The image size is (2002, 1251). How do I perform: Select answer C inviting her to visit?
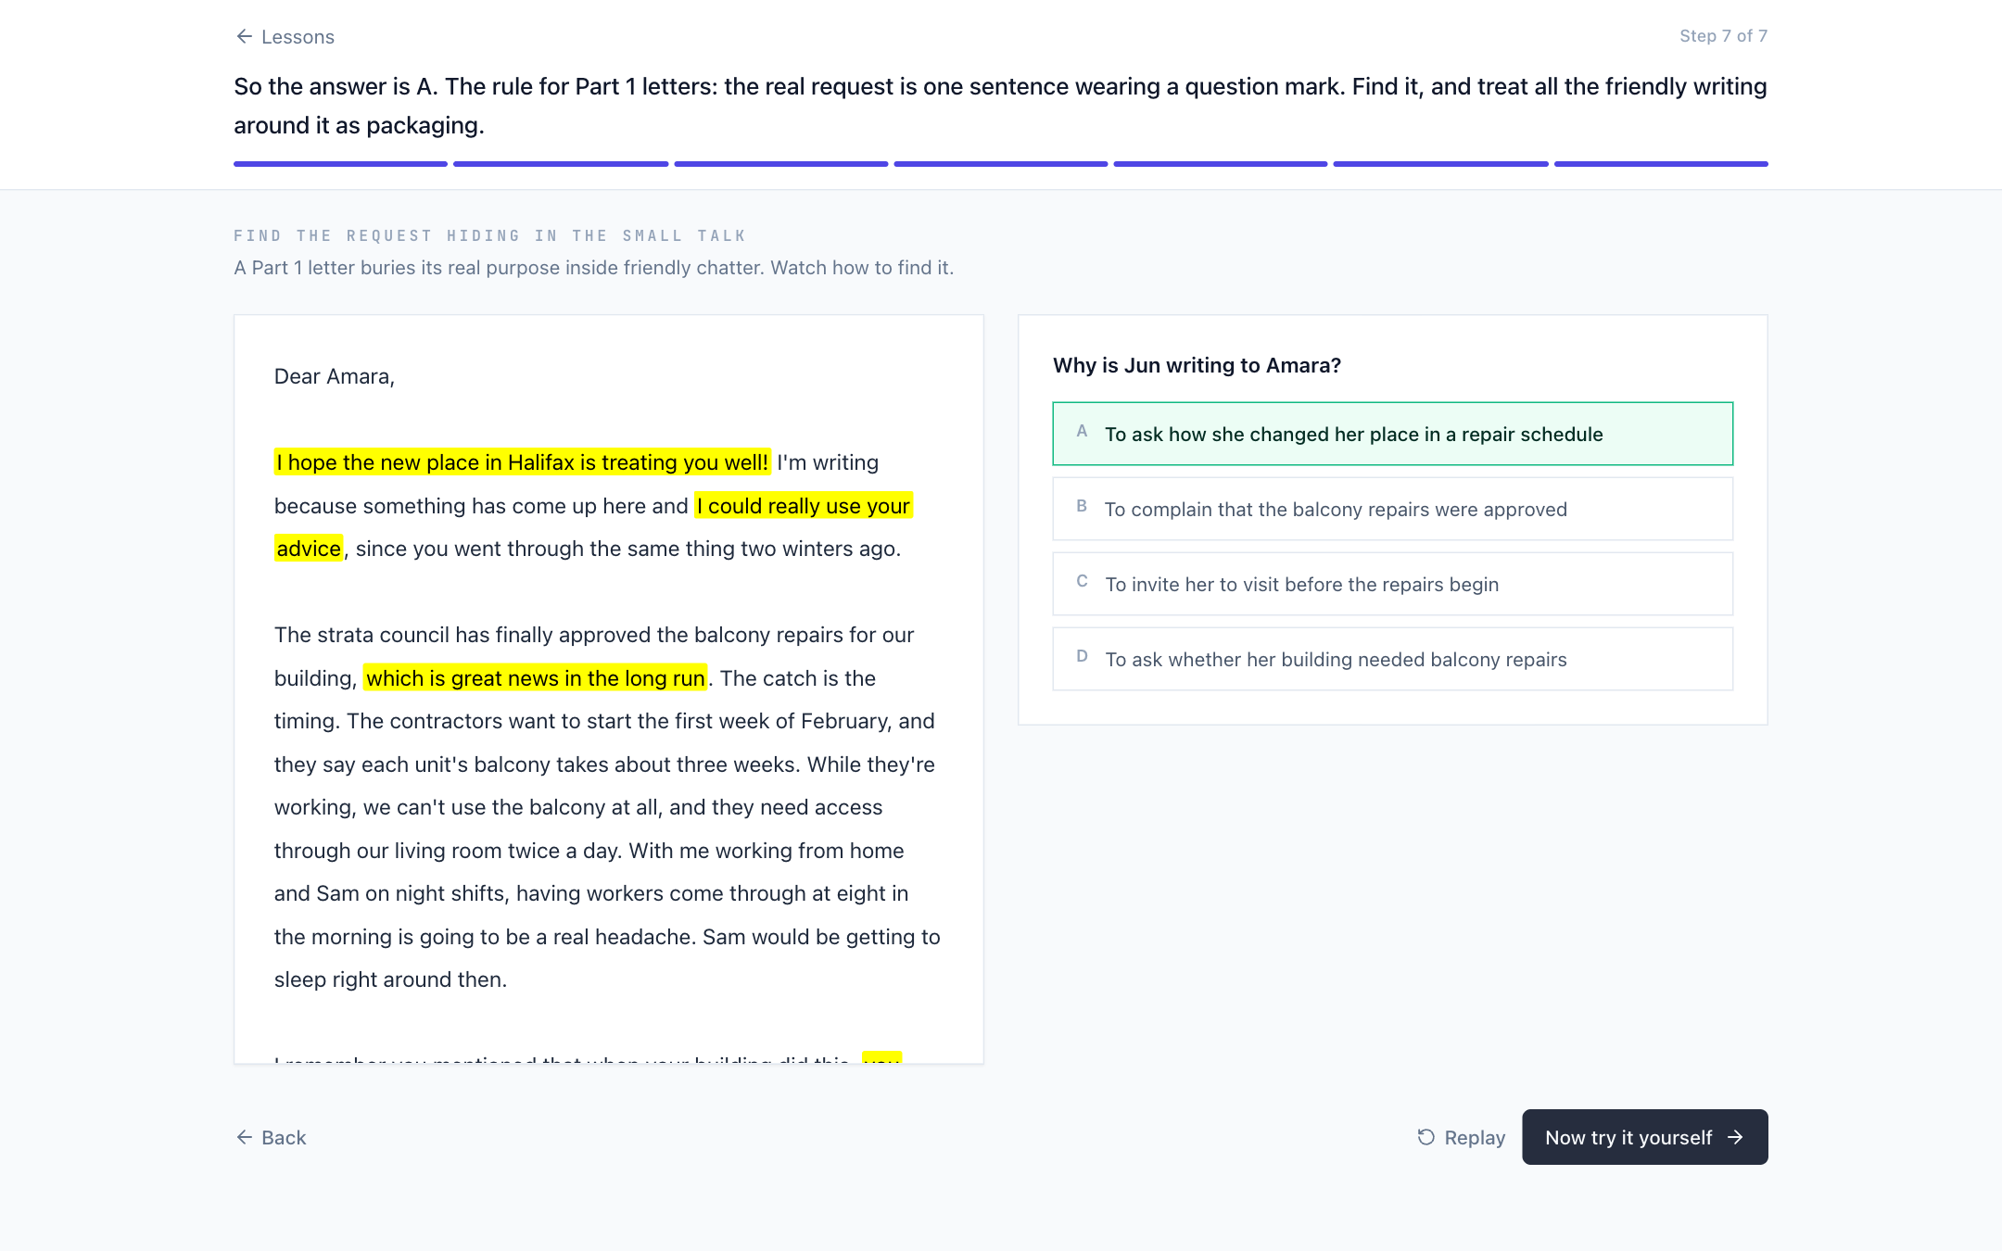click(1392, 584)
